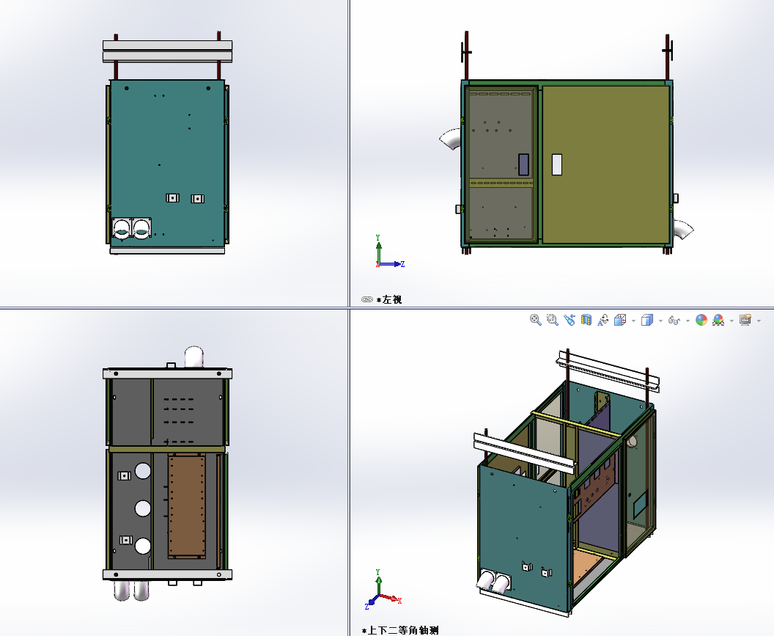
Task: Click the Previous View icon
Action: (x=570, y=320)
